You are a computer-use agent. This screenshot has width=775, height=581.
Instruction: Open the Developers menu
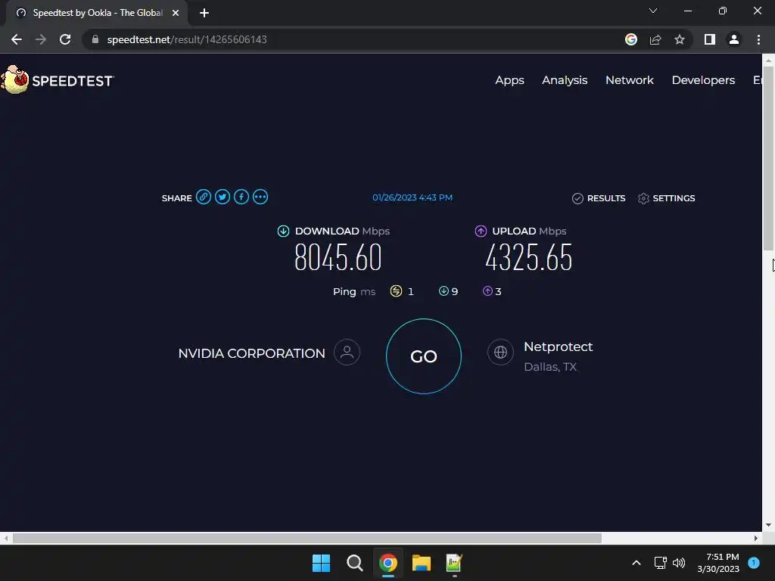(703, 80)
